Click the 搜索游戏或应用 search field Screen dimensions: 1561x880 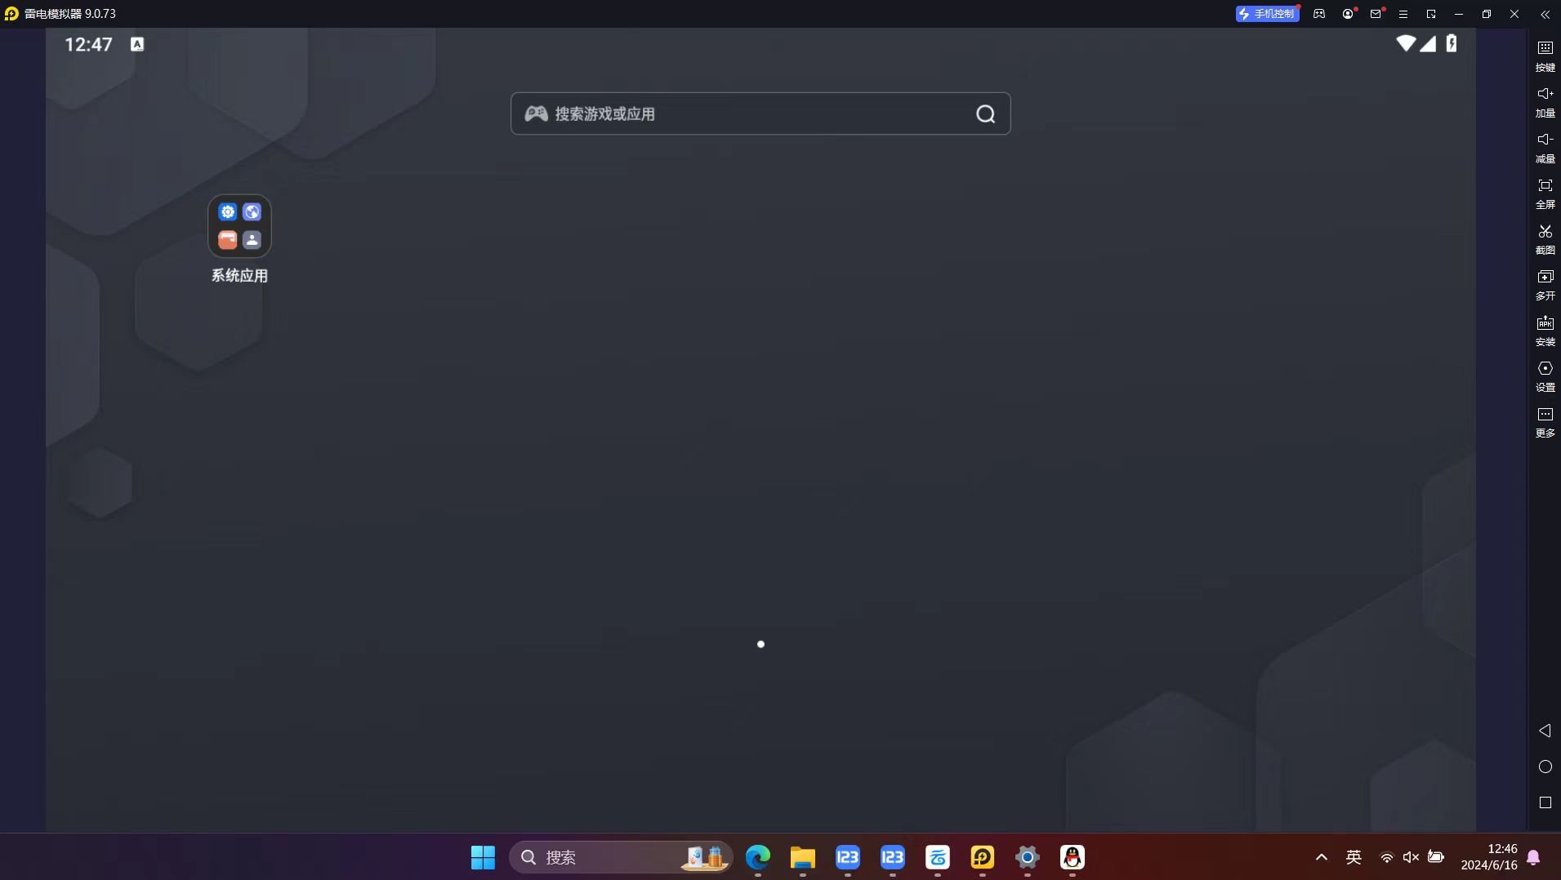[x=752, y=113]
